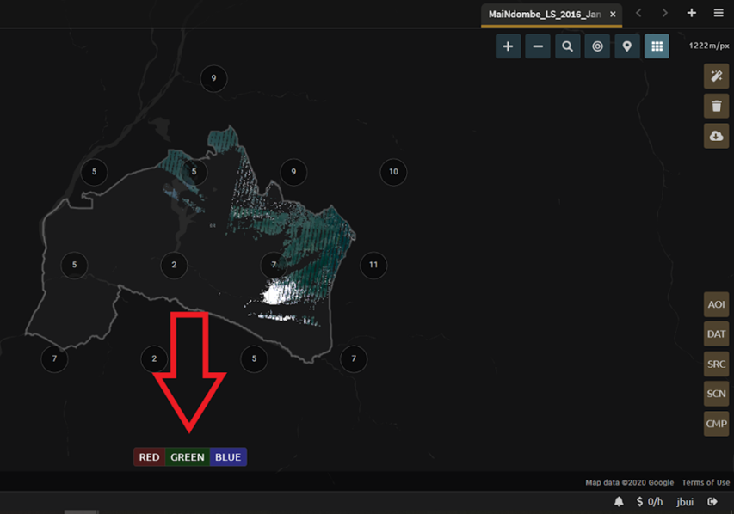The image size is (734, 514).
Task: Open the map search tool
Action: [x=567, y=46]
